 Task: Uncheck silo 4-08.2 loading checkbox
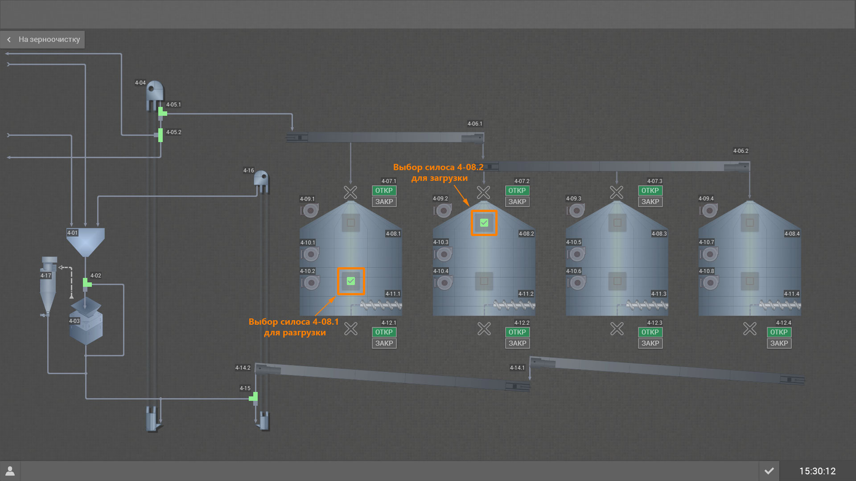point(484,223)
